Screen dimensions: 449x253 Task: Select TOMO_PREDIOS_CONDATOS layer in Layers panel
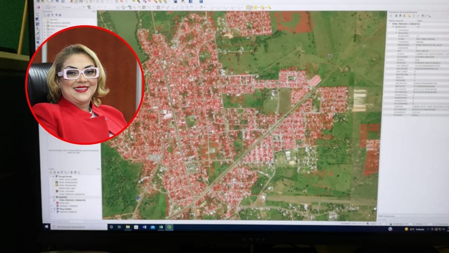pyautogui.click(x=72, y=200)
